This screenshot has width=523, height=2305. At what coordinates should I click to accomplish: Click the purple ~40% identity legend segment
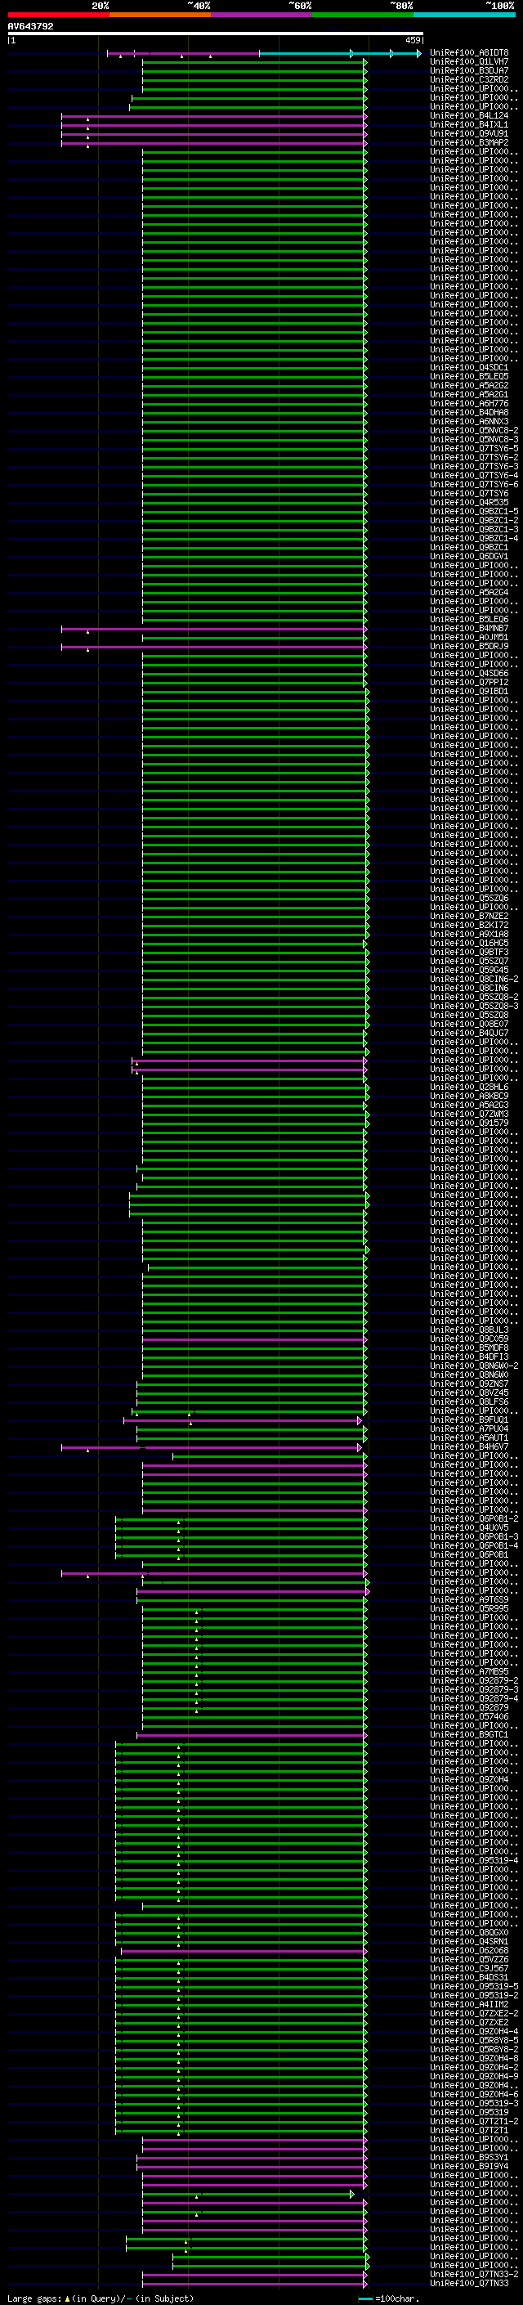pos(262,15)
